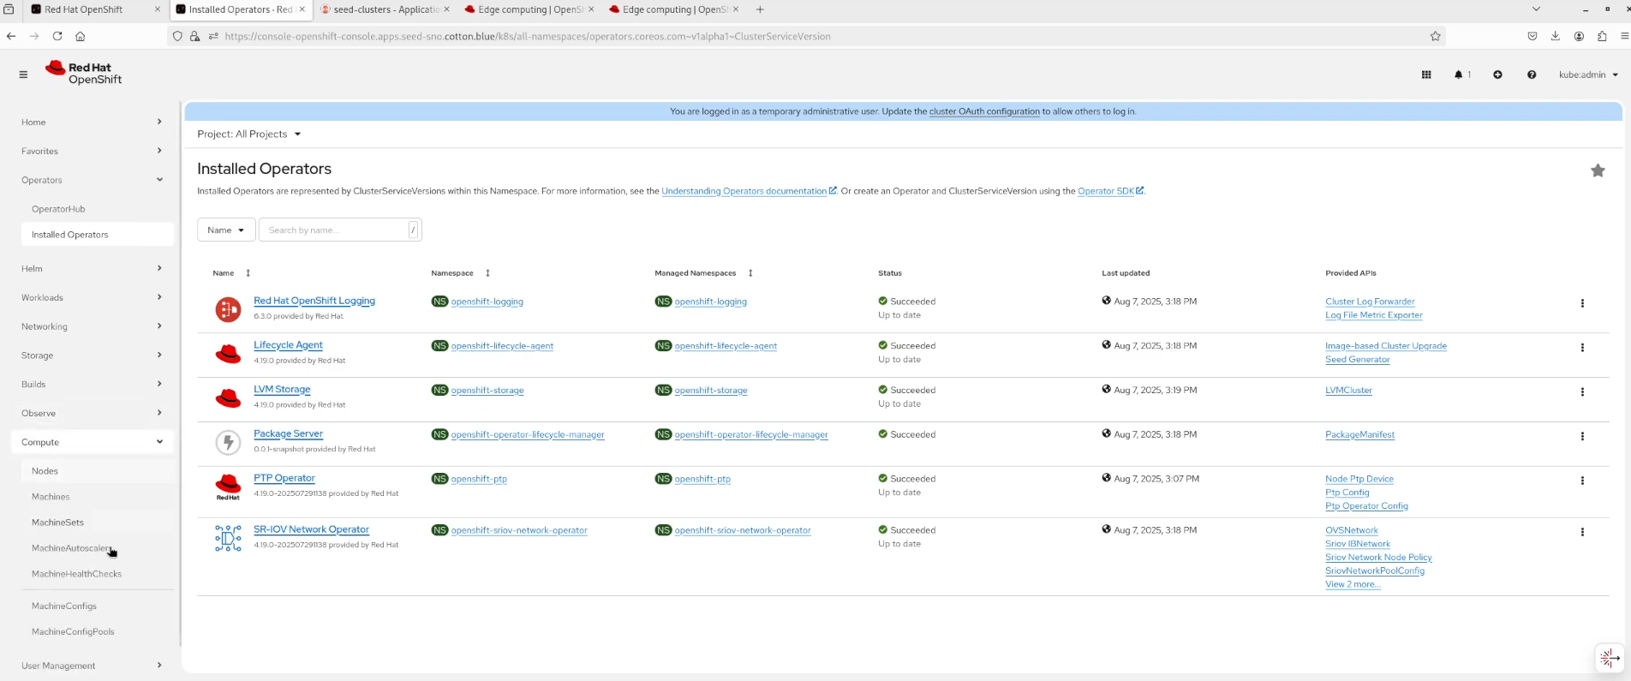Open openshift-storage namespace link
Viewport: 1631px width, 681px height.
[487, 391]
